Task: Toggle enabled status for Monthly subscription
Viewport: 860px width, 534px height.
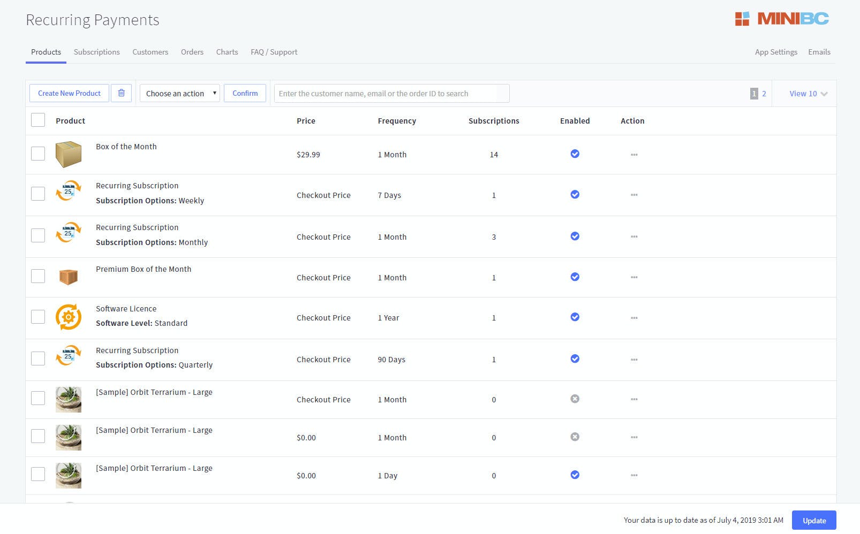Action: (575, 236)
